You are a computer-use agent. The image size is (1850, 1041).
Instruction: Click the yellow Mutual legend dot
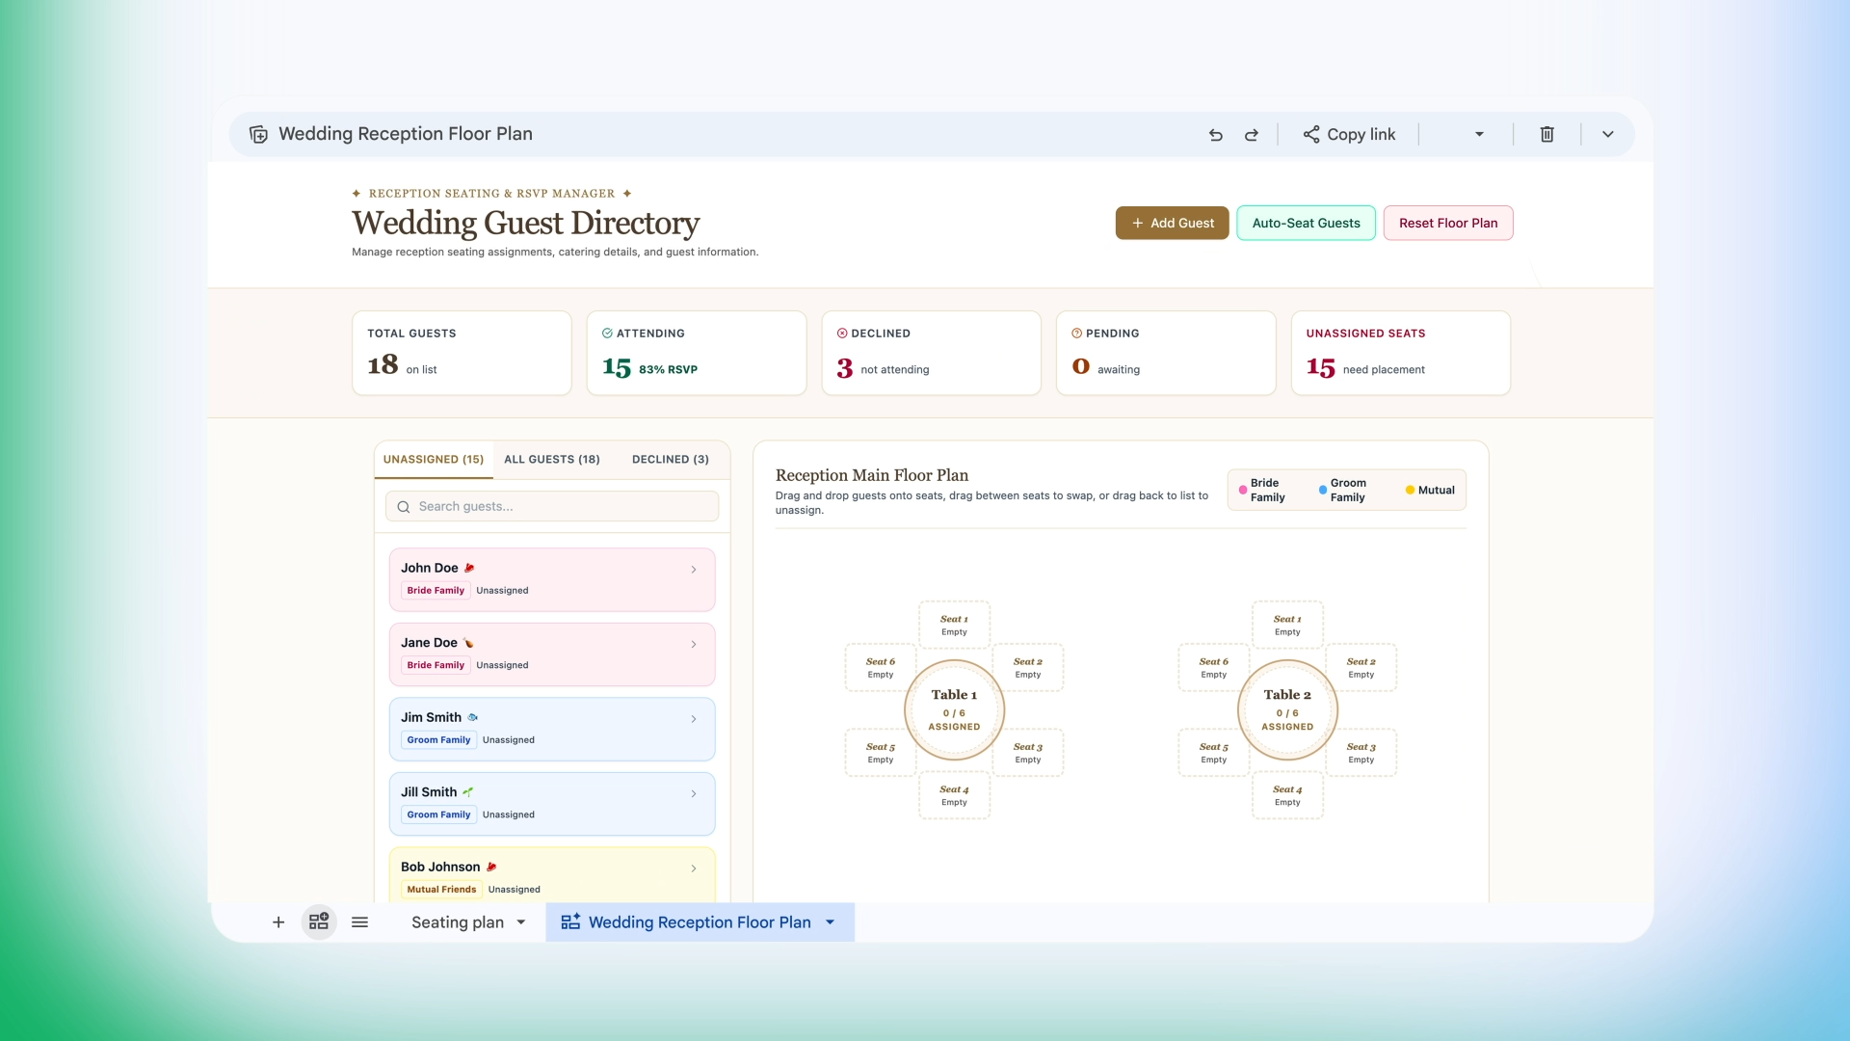point(1410,490)
